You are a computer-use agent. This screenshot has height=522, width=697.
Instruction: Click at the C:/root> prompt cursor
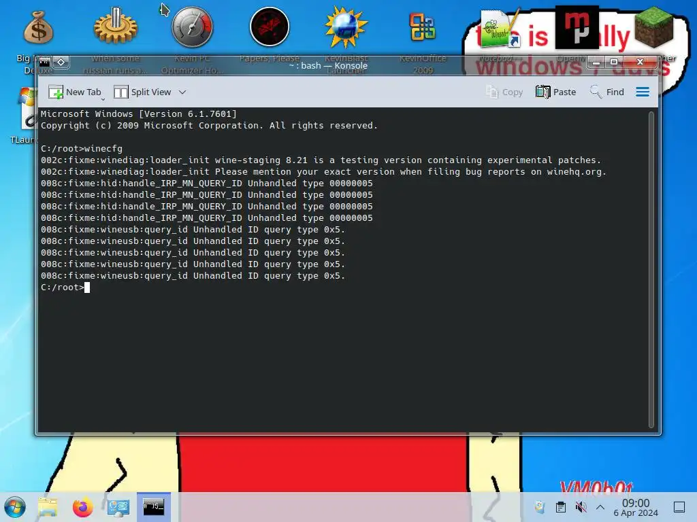[x=87, y=288]
